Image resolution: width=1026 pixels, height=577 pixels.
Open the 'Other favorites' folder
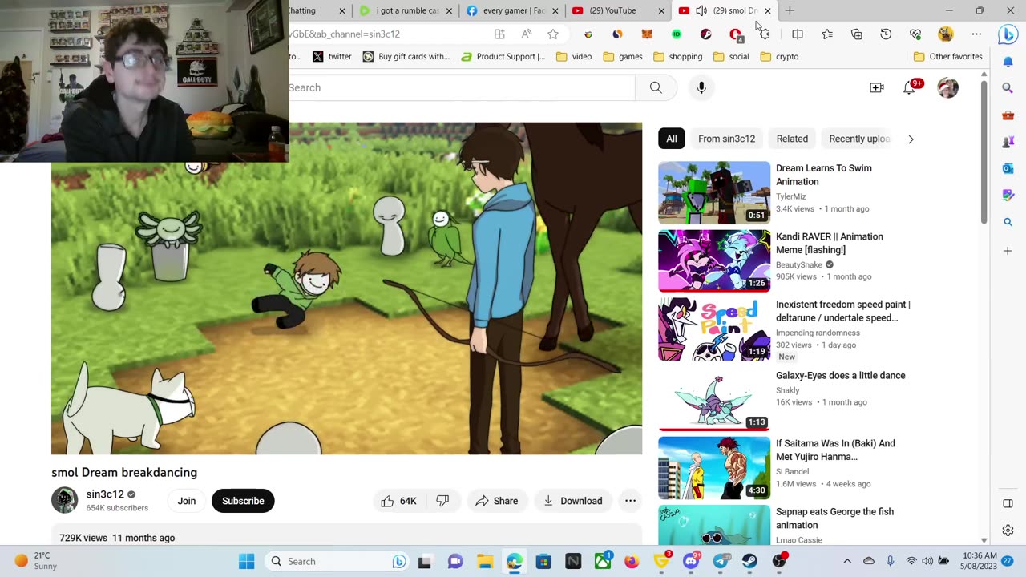click(948, 57)
